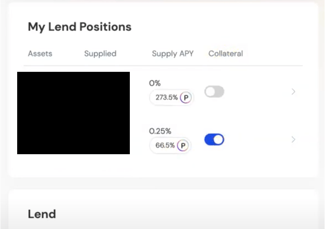The image size is (325, 229).
Task: Click the 0.25% supply APY value
Action: pos(160,131)
